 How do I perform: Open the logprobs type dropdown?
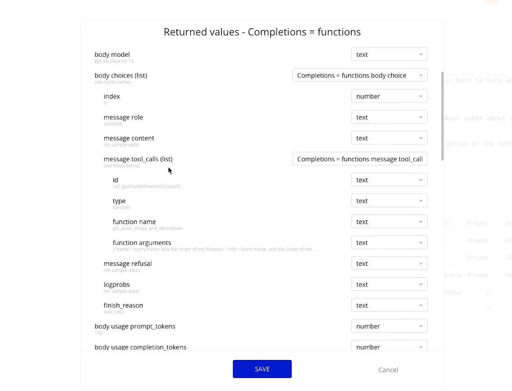[389, 284]
